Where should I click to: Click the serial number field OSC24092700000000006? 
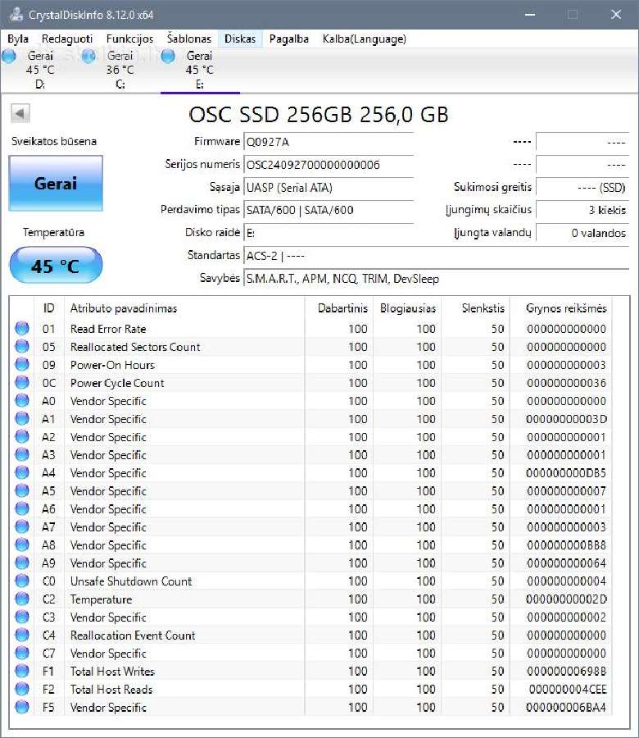(329, 164)
